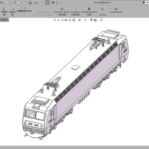Expand Display Style dropdown arrow
Image resolution: width=149 pixels, height=149 pixels.
[83, 20]
